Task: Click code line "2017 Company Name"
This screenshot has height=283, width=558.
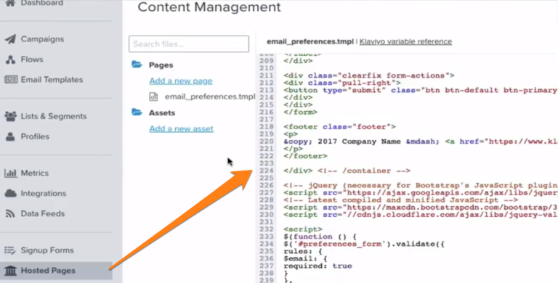Action: point(421,141)
